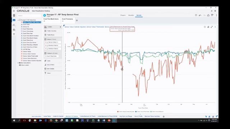The width and height of the screenshot is (230, 129).
Task: Select the Data Elements sidebar icon
Action: pos(14,20)
